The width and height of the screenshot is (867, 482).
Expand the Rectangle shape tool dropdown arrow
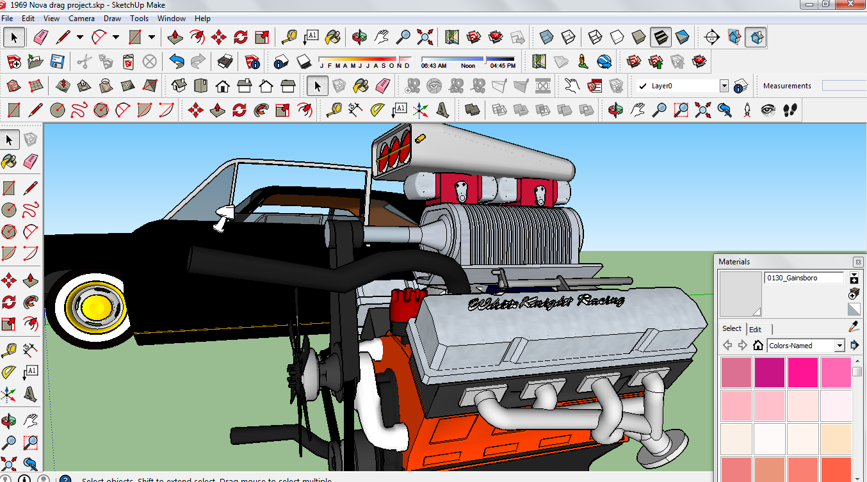152,37
